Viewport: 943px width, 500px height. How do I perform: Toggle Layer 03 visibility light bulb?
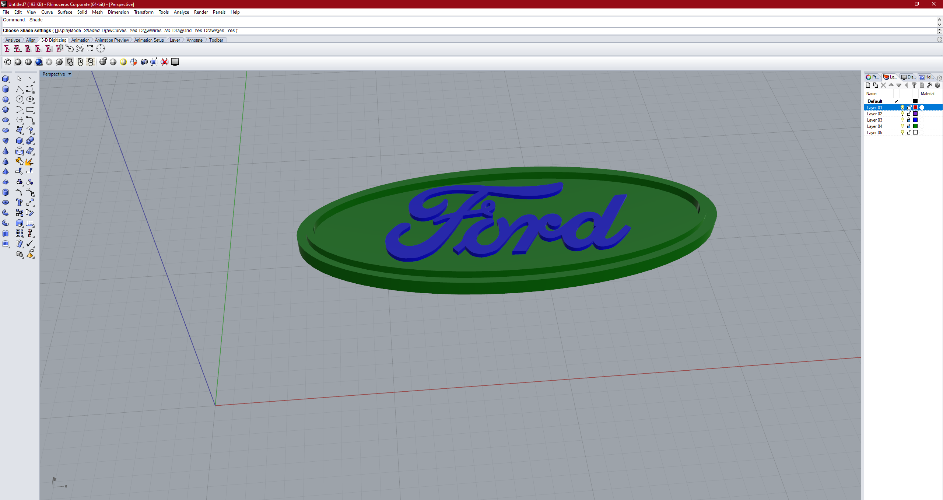(x=902, y=120)
